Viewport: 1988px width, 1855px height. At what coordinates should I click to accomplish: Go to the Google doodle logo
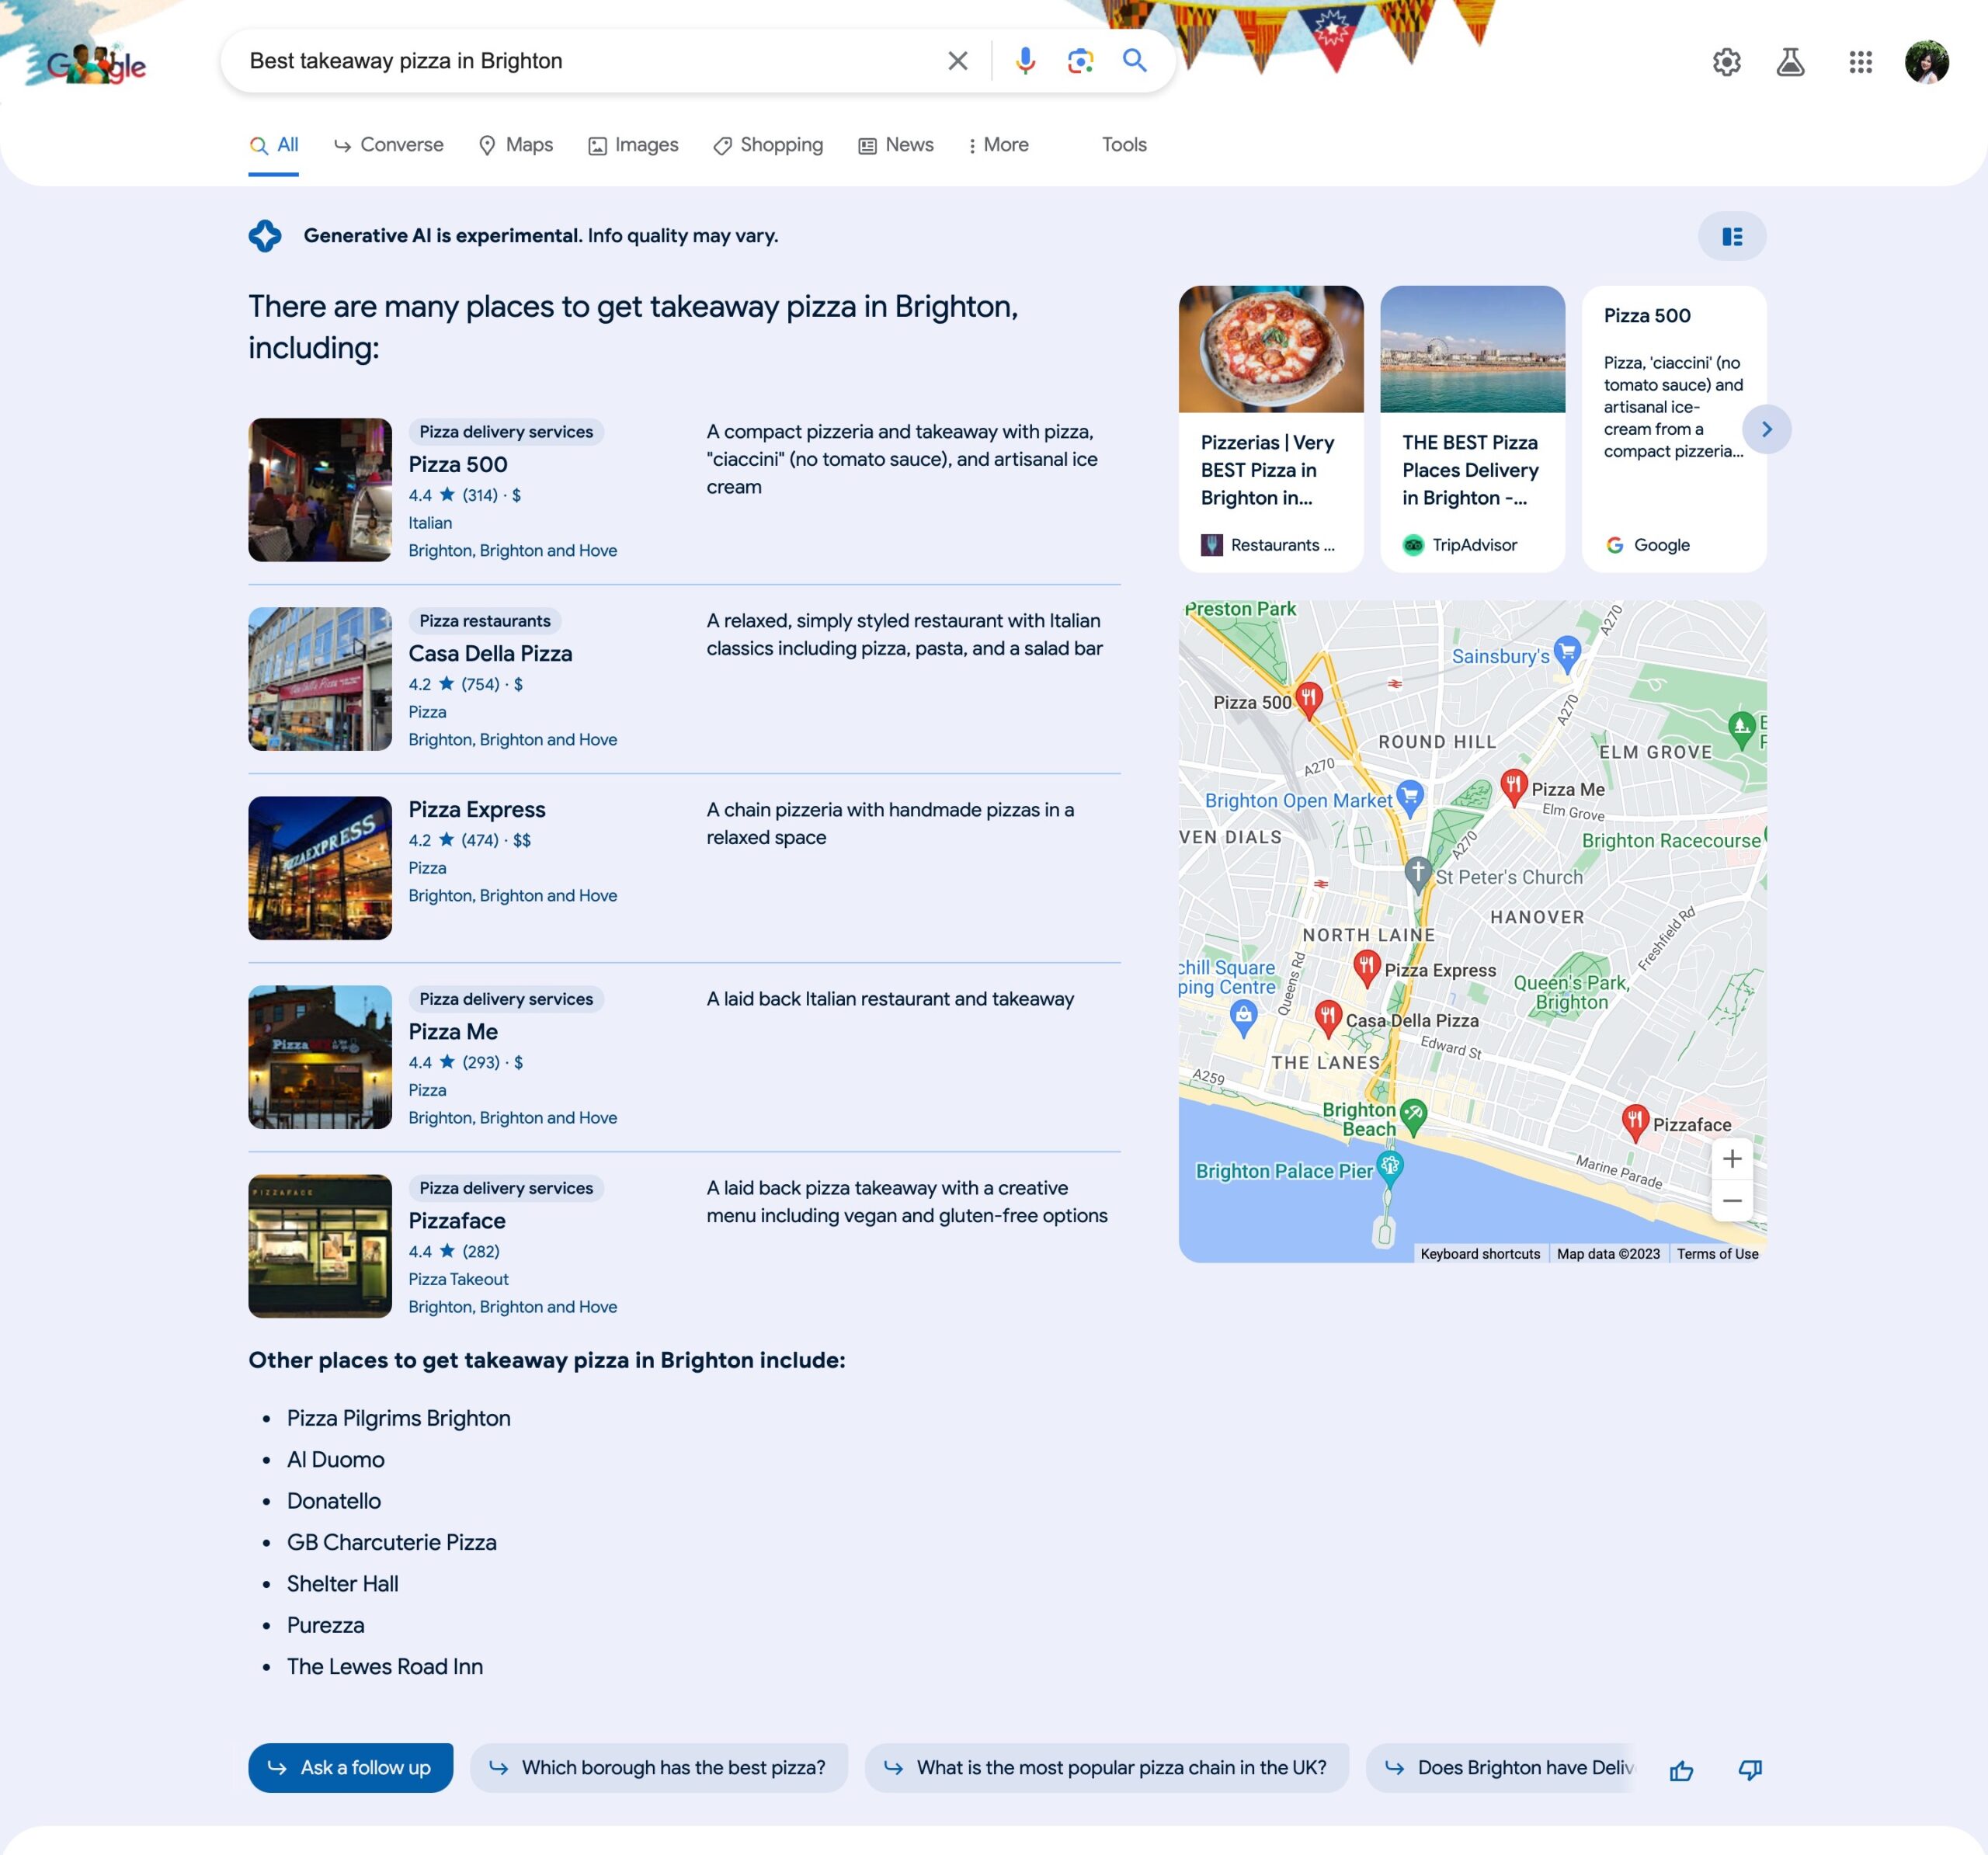point(96,64)
